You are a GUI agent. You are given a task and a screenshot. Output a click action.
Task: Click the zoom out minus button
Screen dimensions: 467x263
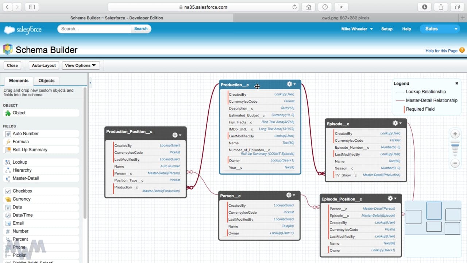pyautogui.click(x=455, y=163)
